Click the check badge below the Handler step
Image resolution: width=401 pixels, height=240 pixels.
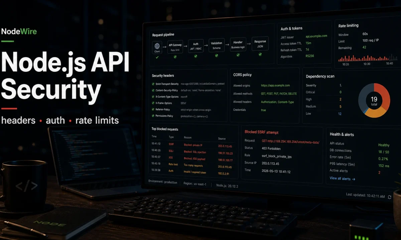238,55
